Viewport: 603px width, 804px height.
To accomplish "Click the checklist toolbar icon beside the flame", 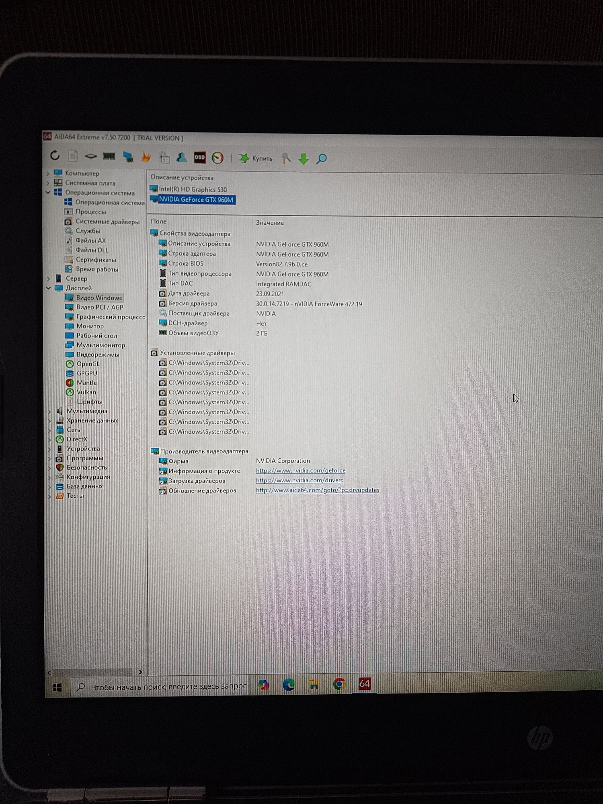I will pos(164,158).
